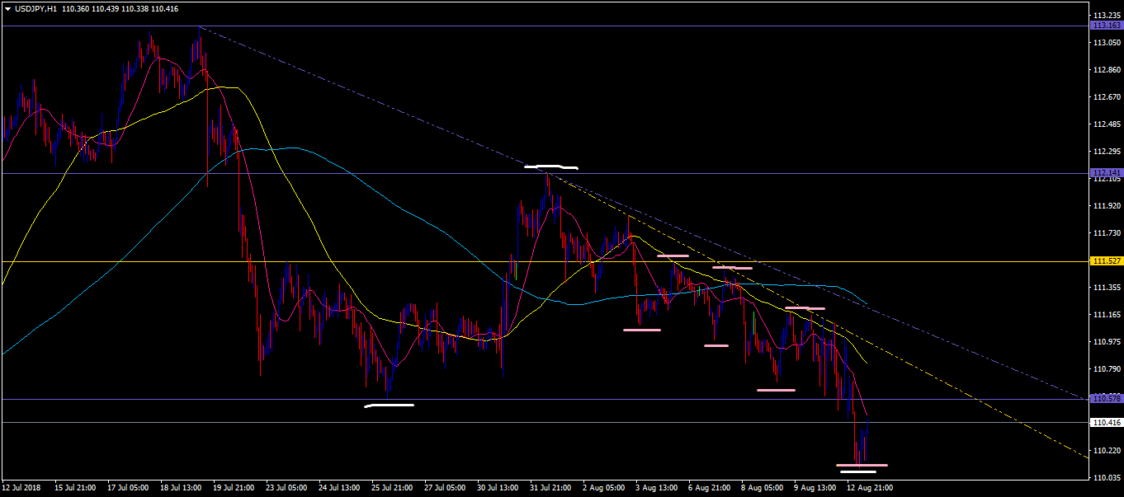Click the 112.670 price scale value

pos(1106,97)
